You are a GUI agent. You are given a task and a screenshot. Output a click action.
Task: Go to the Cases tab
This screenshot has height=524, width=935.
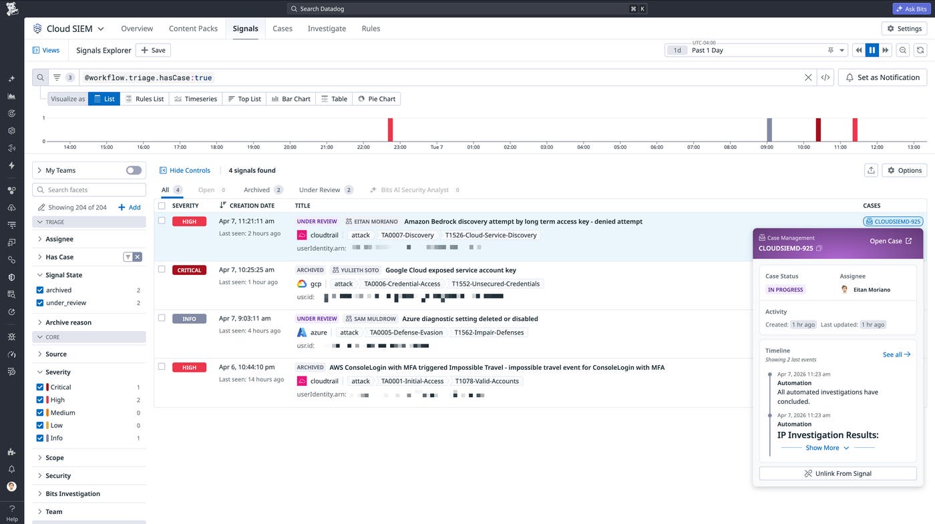[x=283, y=29]
